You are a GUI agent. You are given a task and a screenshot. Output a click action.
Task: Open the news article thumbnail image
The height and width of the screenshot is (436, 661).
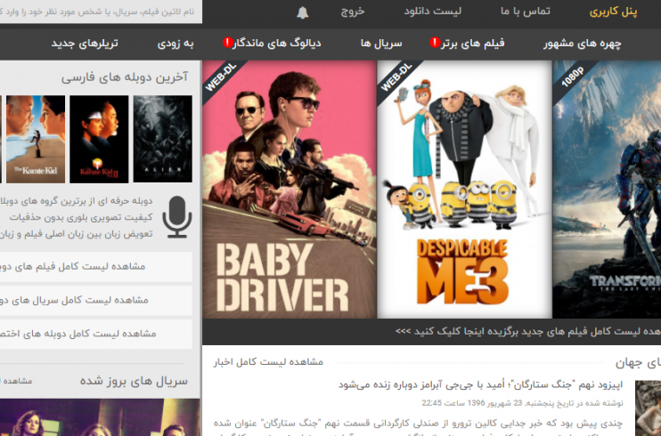click(x=648, y=408)
